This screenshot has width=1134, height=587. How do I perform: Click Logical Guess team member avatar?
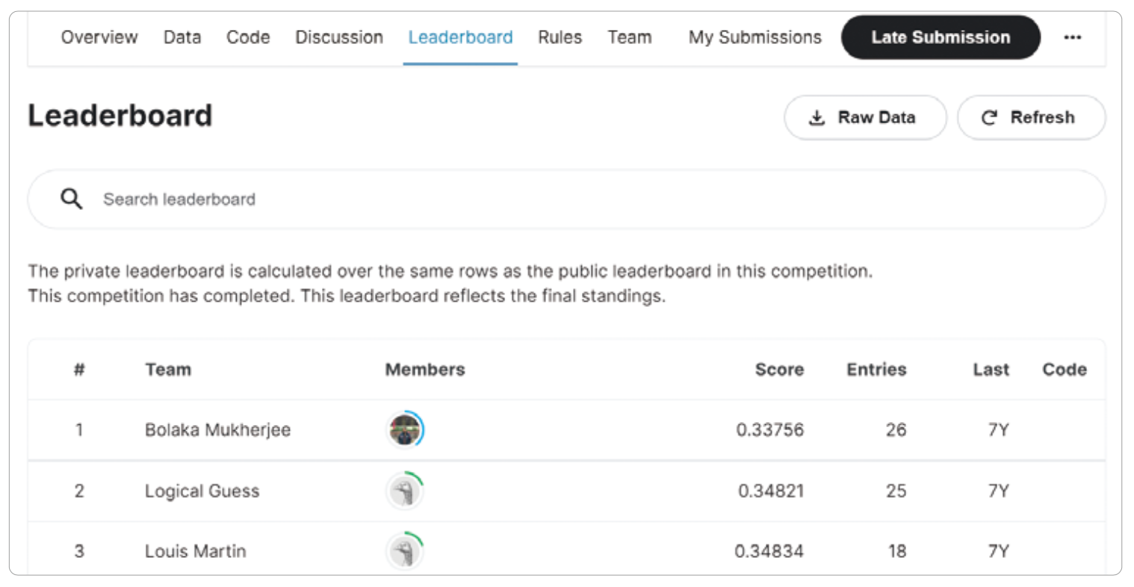(405, 491)
